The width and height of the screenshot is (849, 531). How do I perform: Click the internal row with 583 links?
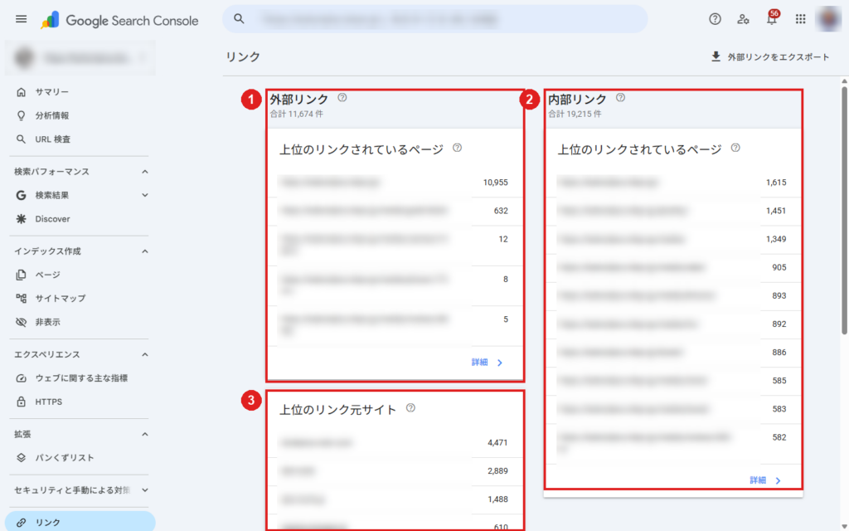[673, 409]
